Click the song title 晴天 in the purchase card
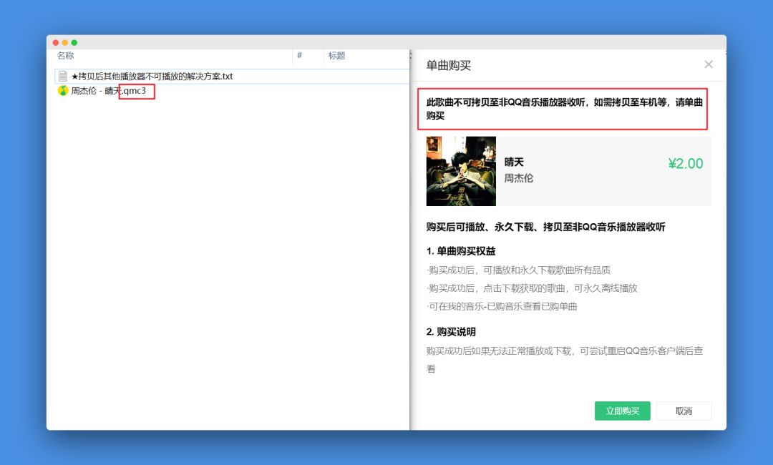 tap(514, 162)
